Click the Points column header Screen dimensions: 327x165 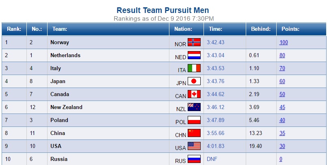coord(290,29)
